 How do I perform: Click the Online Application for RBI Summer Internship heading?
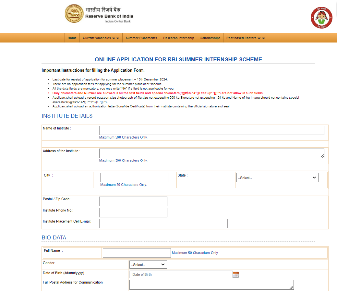[x=178, y=59]
